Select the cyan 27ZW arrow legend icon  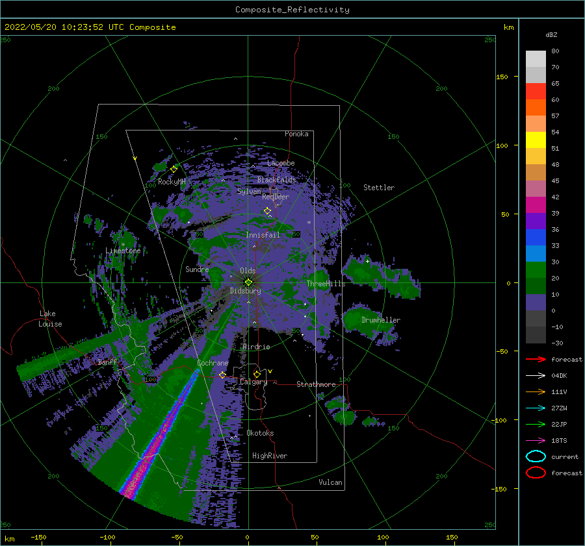point(536,408)
